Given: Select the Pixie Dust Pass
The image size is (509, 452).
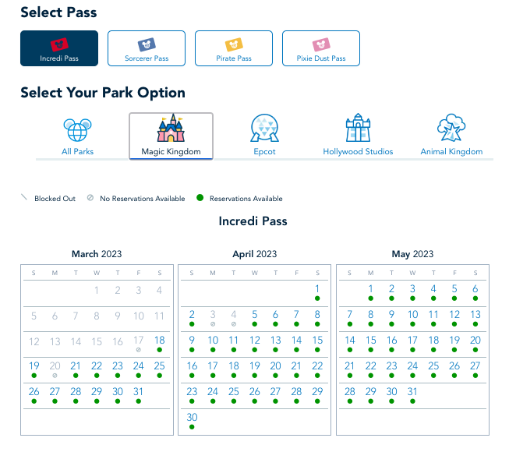Looking at the screenshot, I should (x=321, y=49).
